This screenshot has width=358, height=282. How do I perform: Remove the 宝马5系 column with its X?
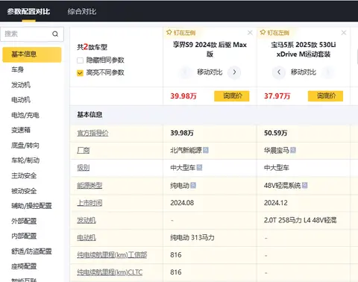pos(344,33)
